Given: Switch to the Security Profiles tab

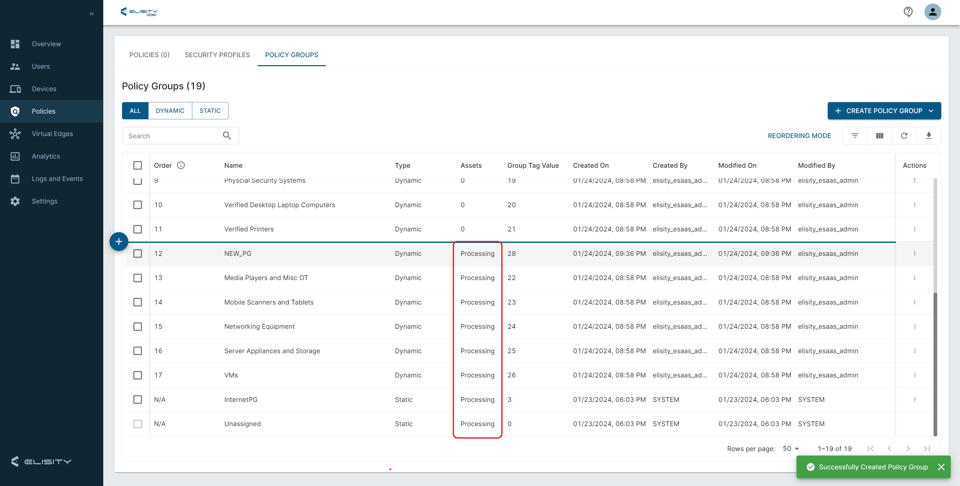Looking at the screenshot, I should coord(217,55).
